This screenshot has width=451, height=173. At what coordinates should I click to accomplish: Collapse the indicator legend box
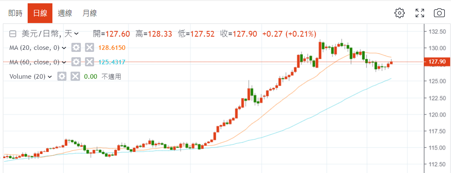(x=13, y=34)
